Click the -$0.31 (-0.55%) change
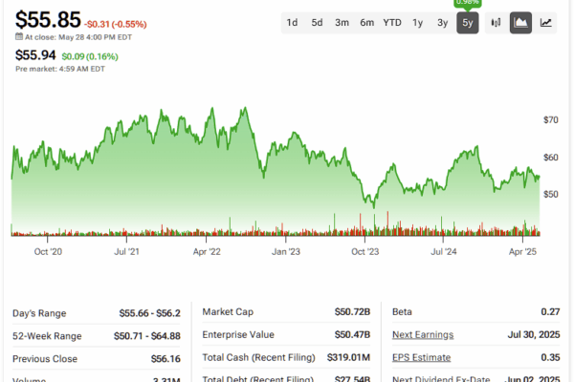This screenshot has height=382, width=574. (x=116, y=24)
